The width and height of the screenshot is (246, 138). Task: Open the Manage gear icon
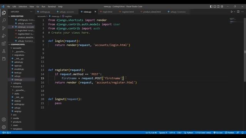click(x=4, y=127)
